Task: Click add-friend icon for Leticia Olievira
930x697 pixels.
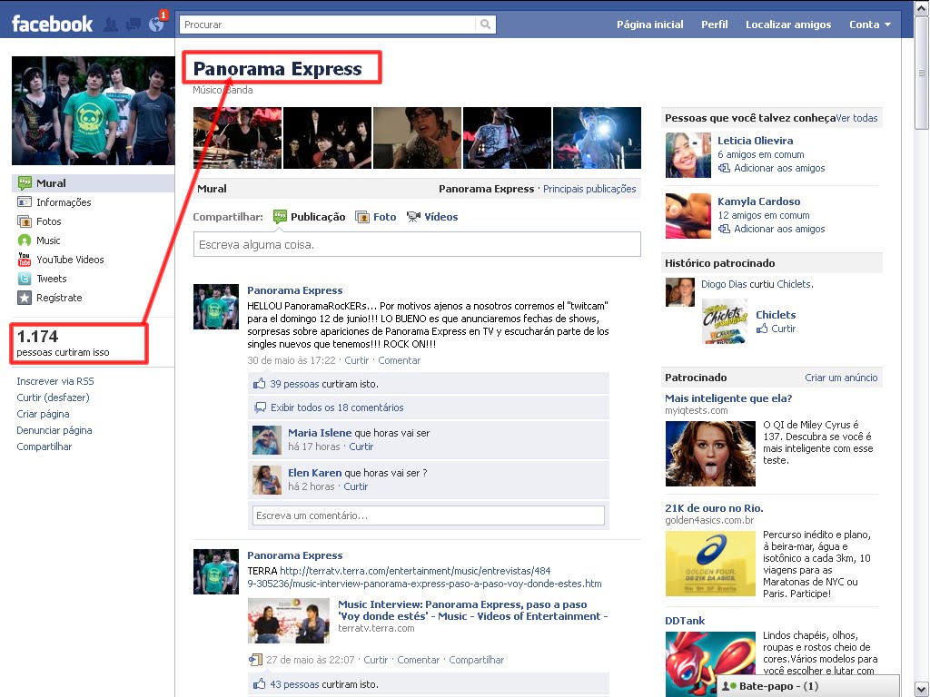Action: [724, 168]
